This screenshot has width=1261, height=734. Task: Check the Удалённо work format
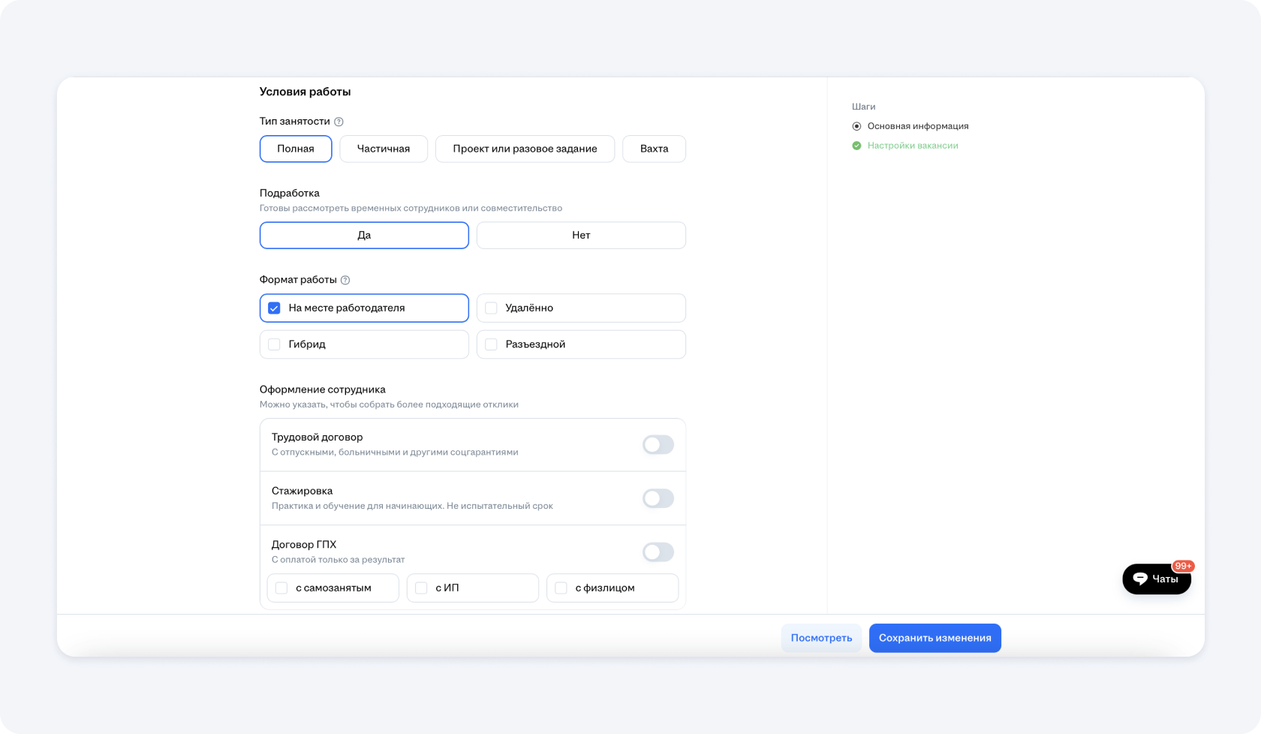coord(492,308)
